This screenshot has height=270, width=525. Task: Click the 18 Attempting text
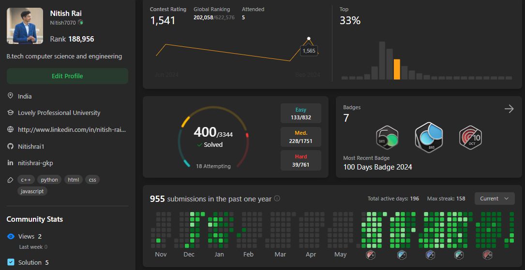coord(213,166)
